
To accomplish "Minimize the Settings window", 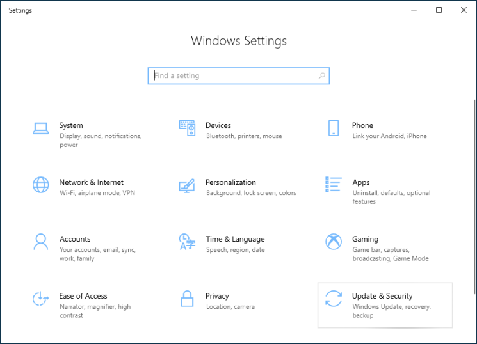I will [x=414, y=10].
